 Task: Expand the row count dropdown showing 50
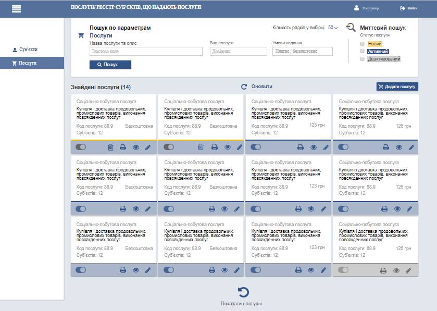[x=333, y=28]
